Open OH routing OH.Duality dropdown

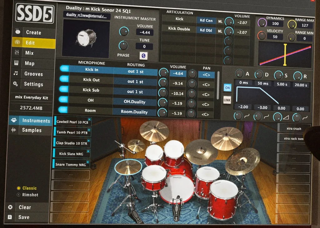coord(134,102)
